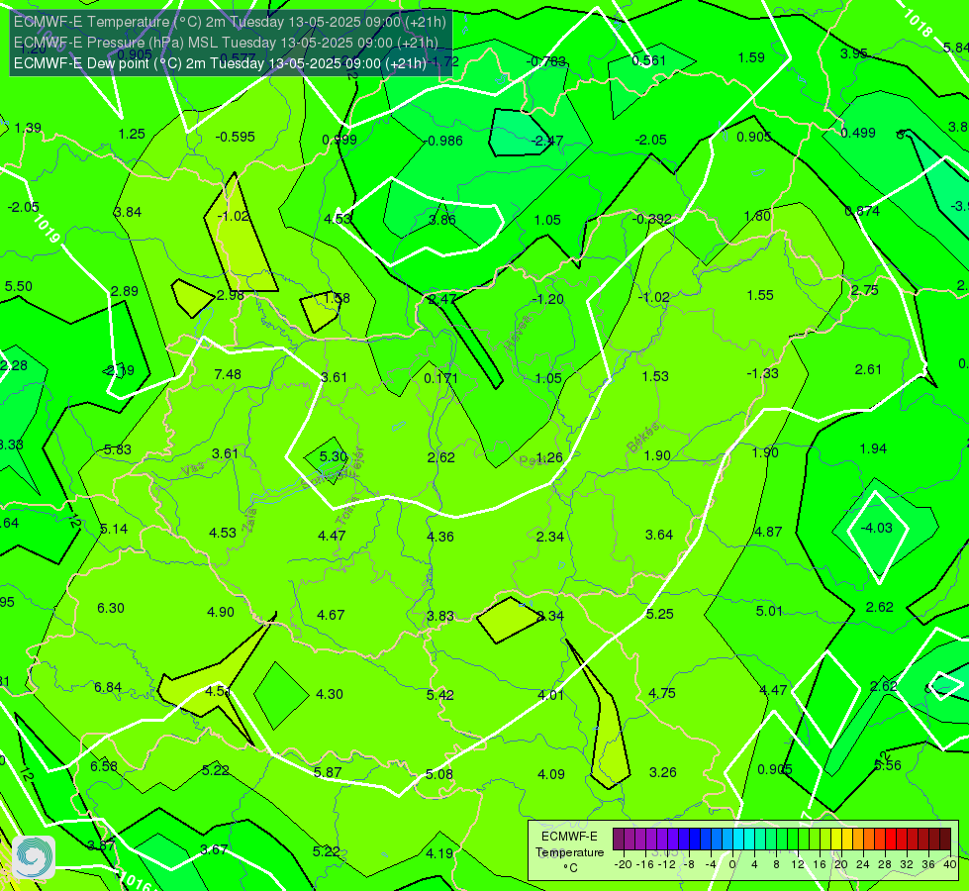Click the map value 3.83
This screenshot has height=891, width=969.
[440, 617]
